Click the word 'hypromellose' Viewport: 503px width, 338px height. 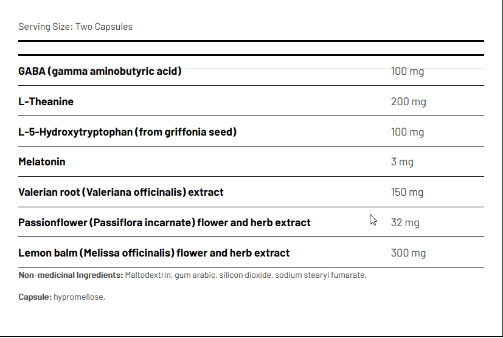click(x=79, y=297)
